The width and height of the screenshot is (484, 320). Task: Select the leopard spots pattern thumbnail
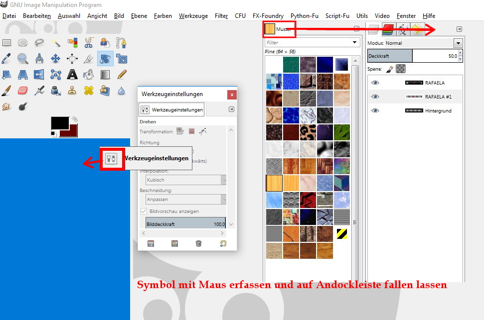click(x=308, y=132)
